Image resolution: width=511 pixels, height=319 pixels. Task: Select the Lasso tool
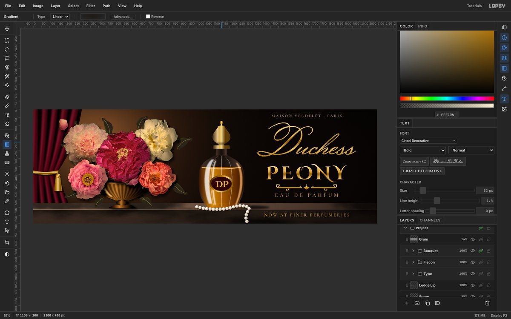(7, 58)
